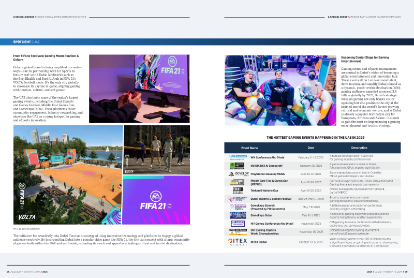414x278 pixels.
Task: Click 'HIT Games Conference Abu Dhabi' event name
Action: point(272,224)
